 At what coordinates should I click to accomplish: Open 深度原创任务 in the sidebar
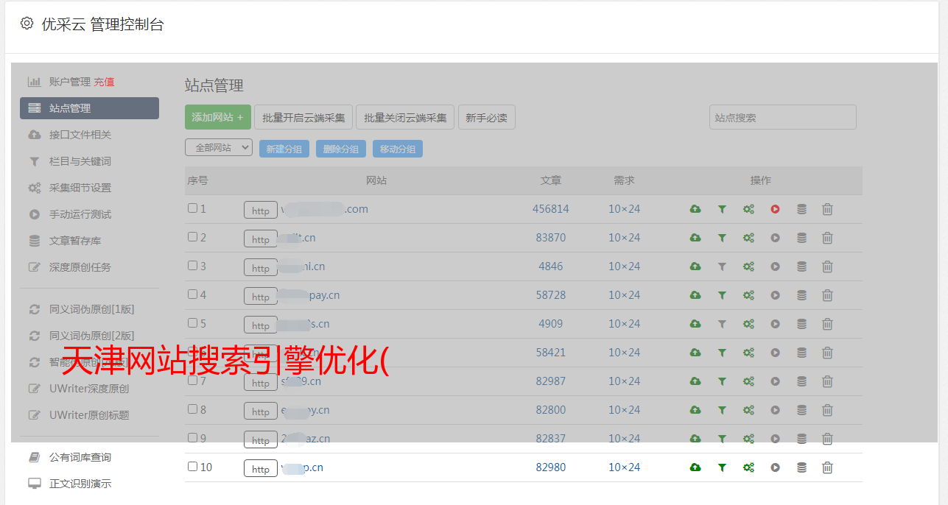pos(80,267)
